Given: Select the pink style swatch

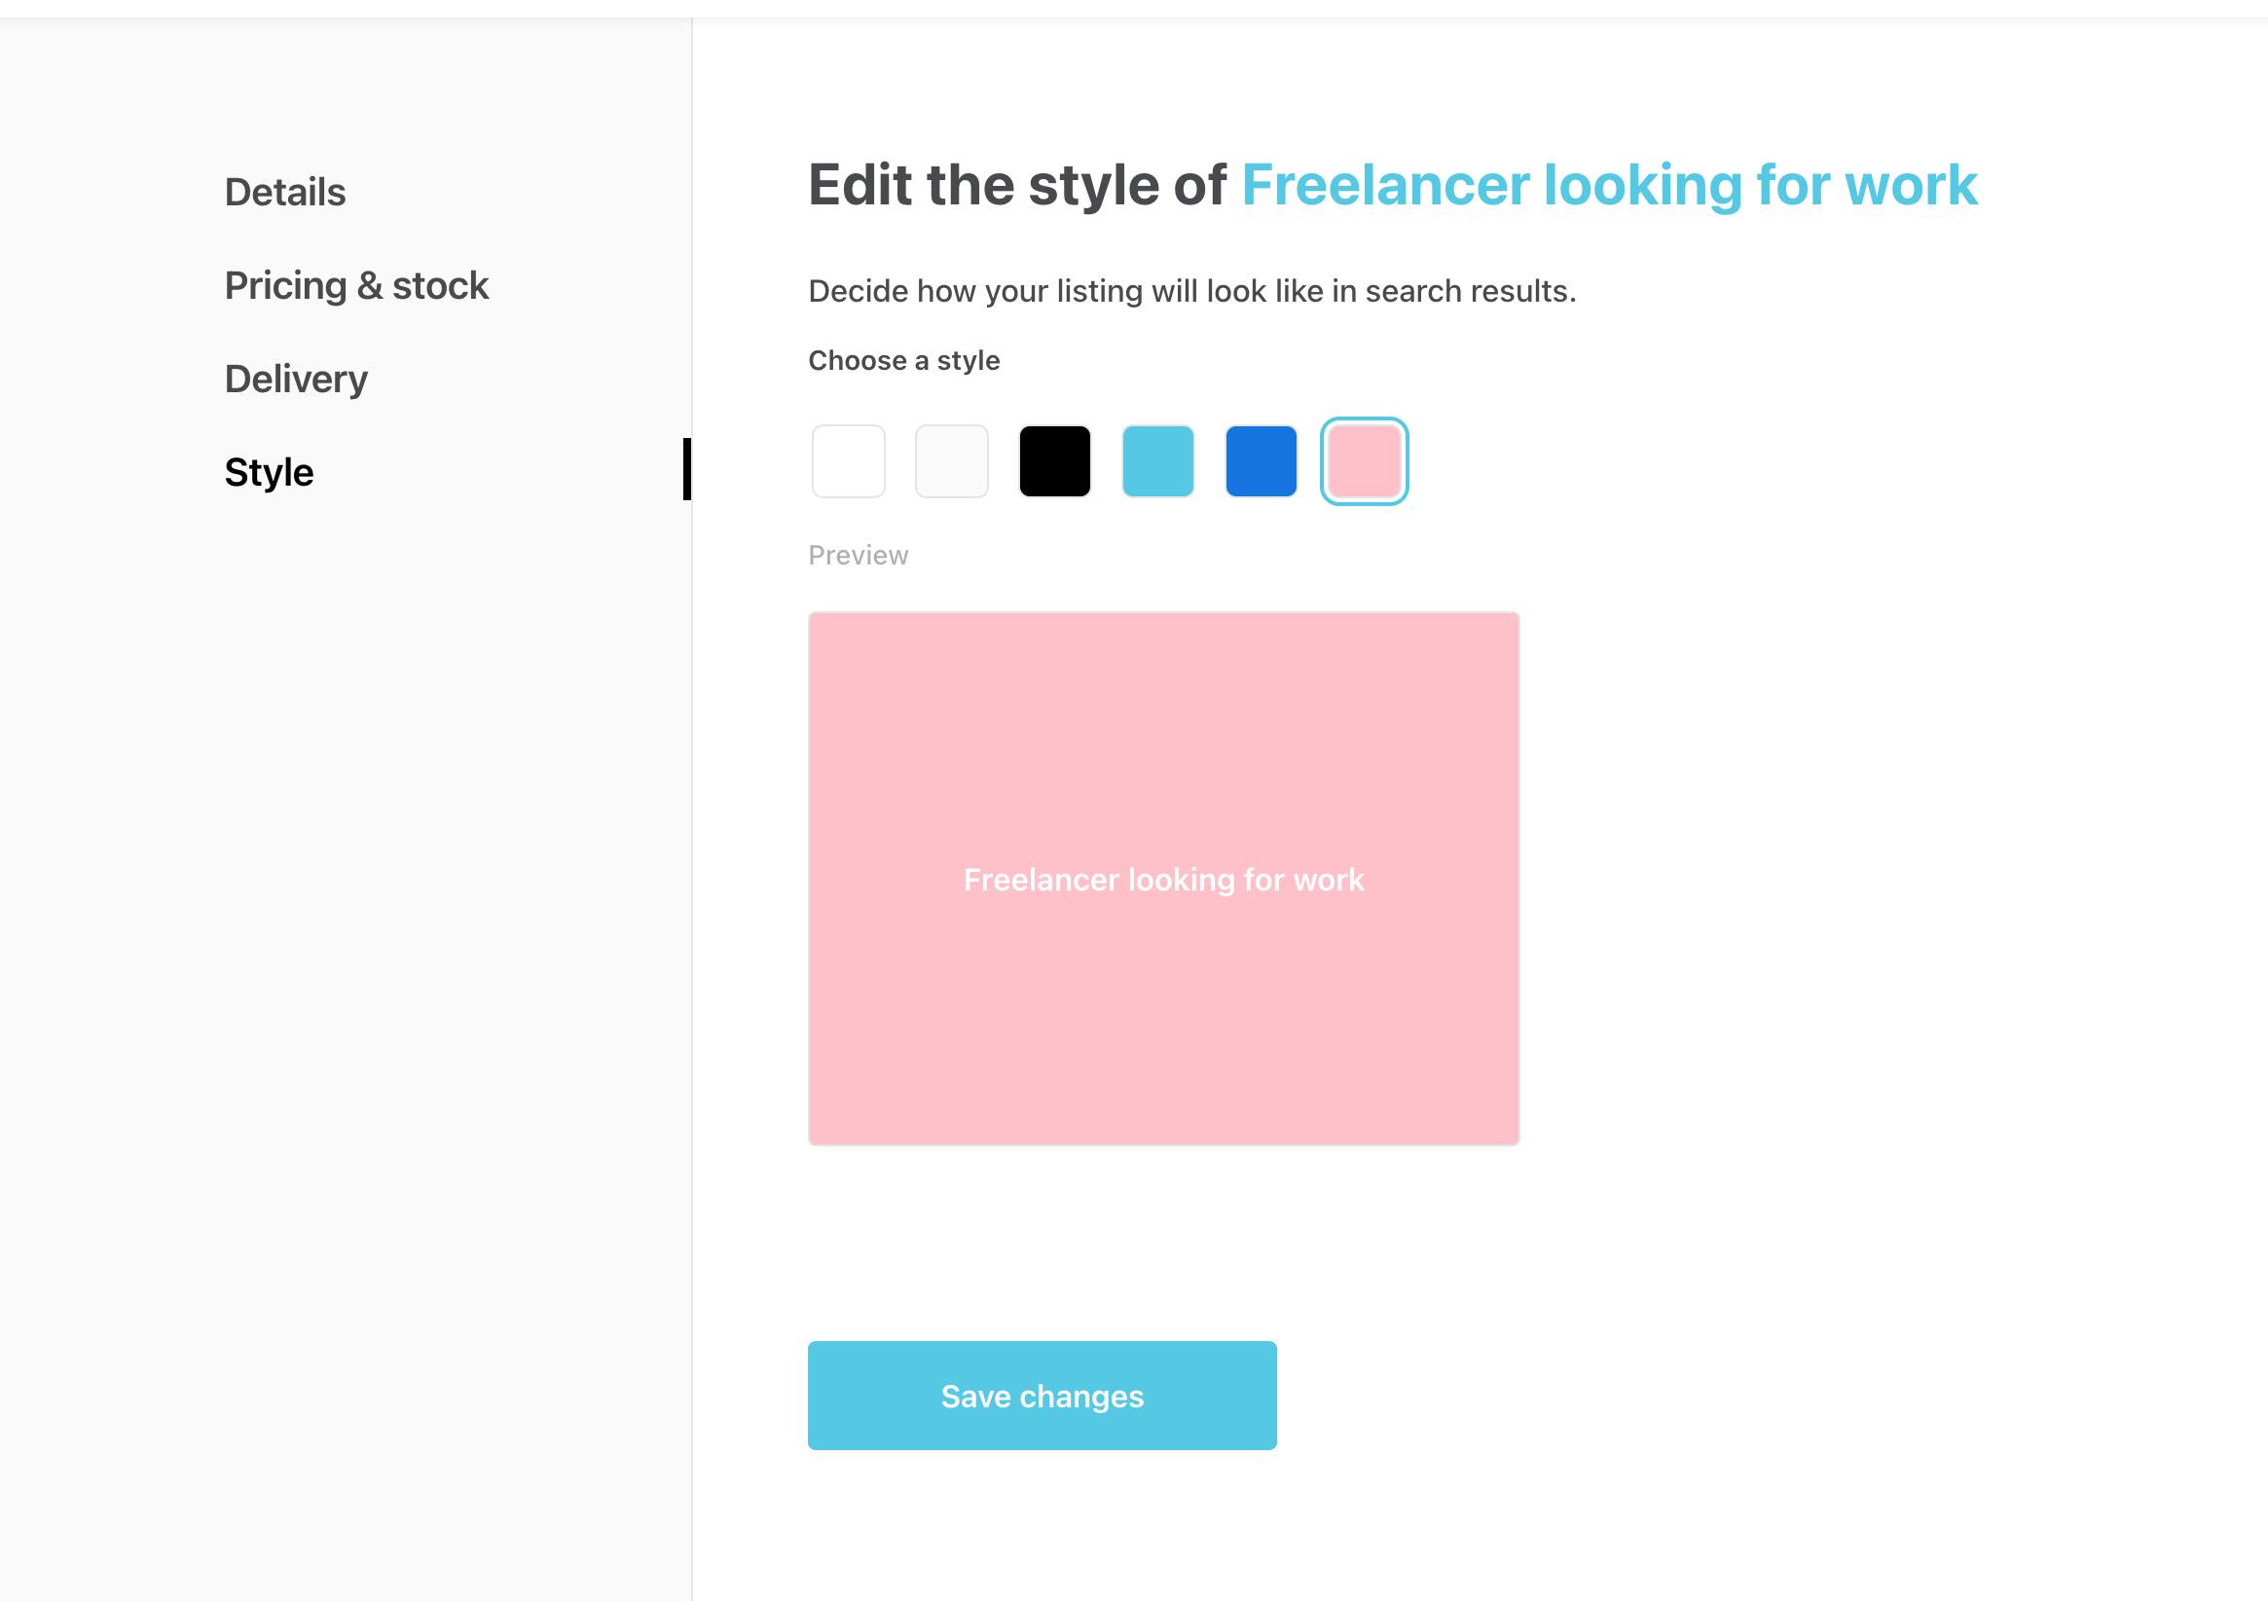Looking at the screenshot, I should (x=1364, y=461).
